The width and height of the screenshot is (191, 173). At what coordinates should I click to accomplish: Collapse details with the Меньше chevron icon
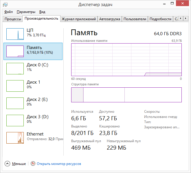pos(8,164)
